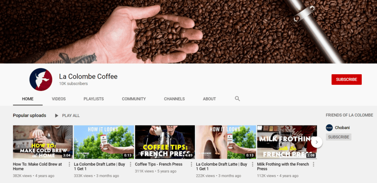Open options menu for Coffee Tips French Press
Image resolution: width=377 pixels, height=183 pixels.
[x=191, y=165]
